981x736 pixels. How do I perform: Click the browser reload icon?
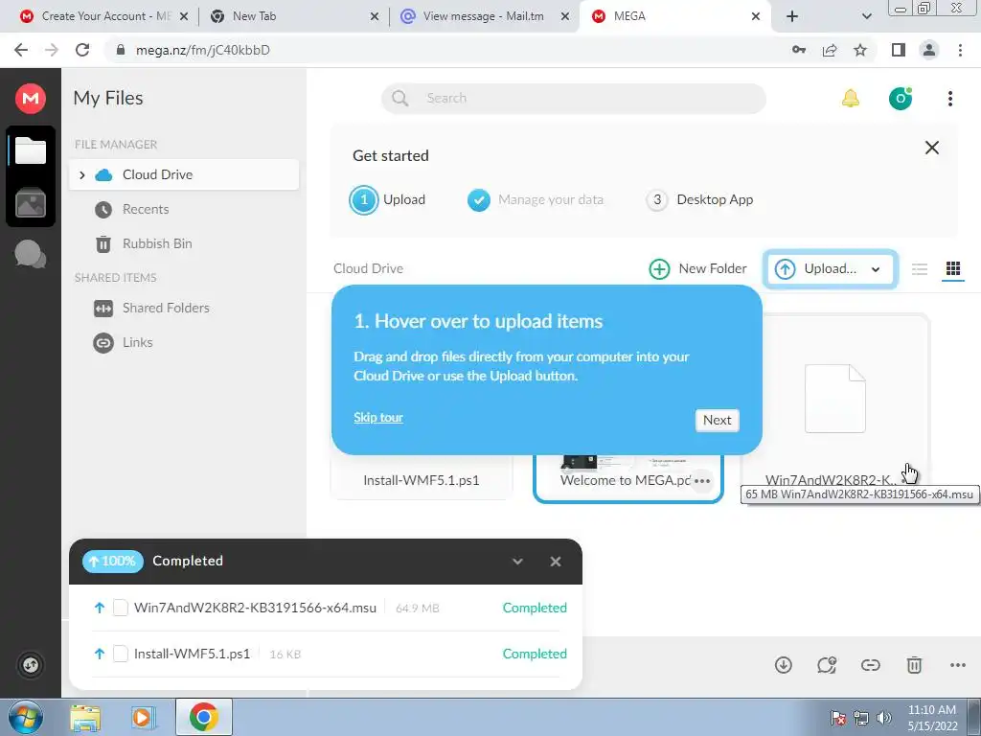click(x=82, y=50)
